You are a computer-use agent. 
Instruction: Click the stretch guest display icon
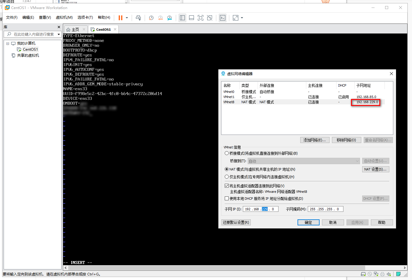236,18
